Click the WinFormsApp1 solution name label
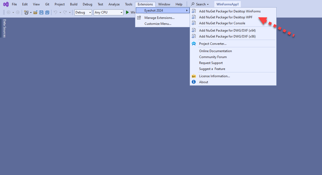Viewport: 322px width, 175px height. (228, 4)
